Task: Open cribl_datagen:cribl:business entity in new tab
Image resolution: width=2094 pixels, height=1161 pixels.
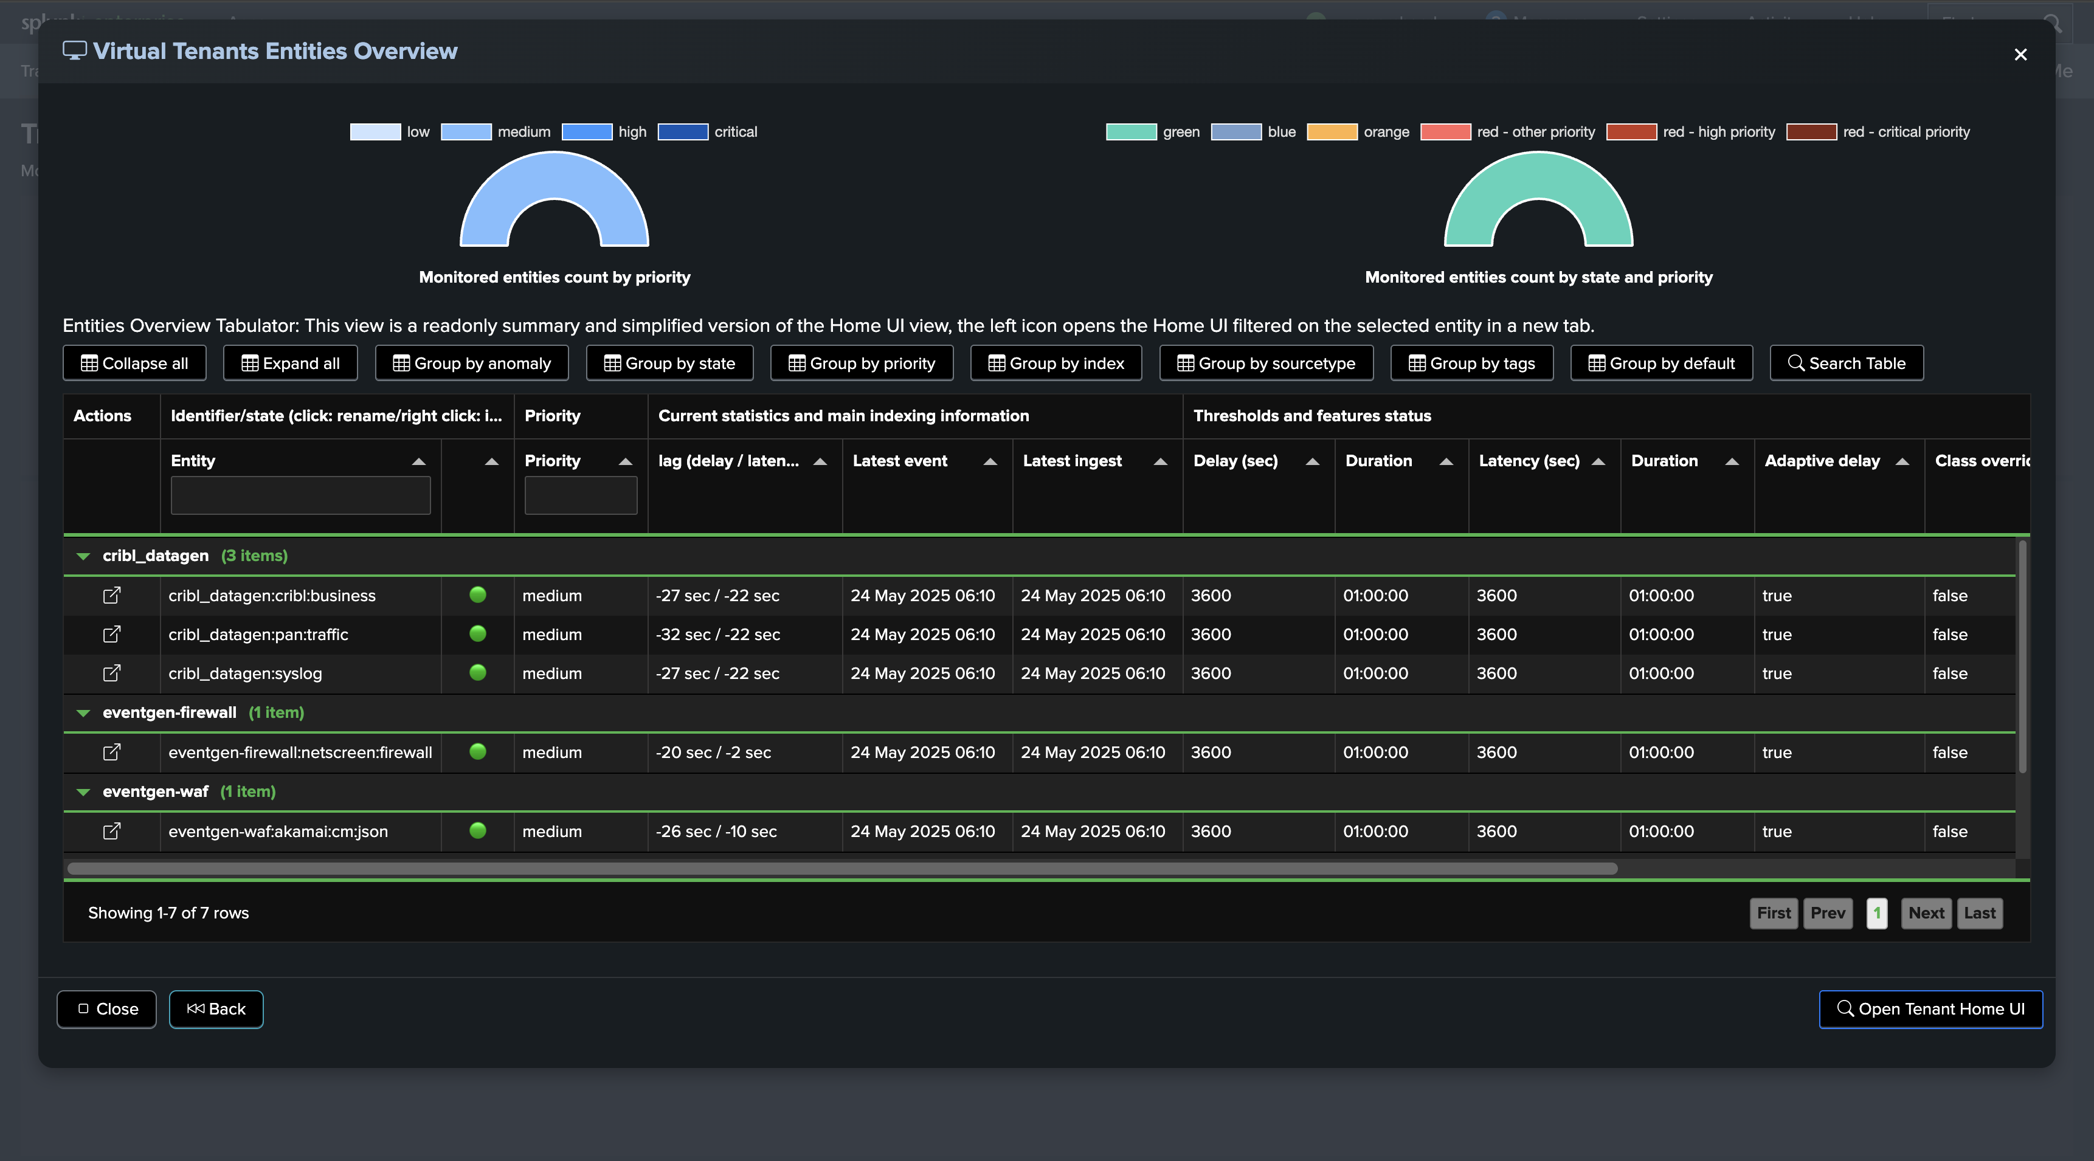Action: coord(111,596)
